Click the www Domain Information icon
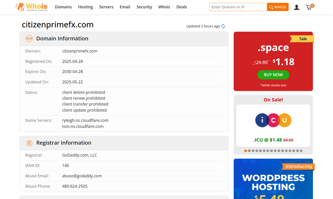Image resolution: width=333 pixels, height=199 pixels. coord(29,39)
